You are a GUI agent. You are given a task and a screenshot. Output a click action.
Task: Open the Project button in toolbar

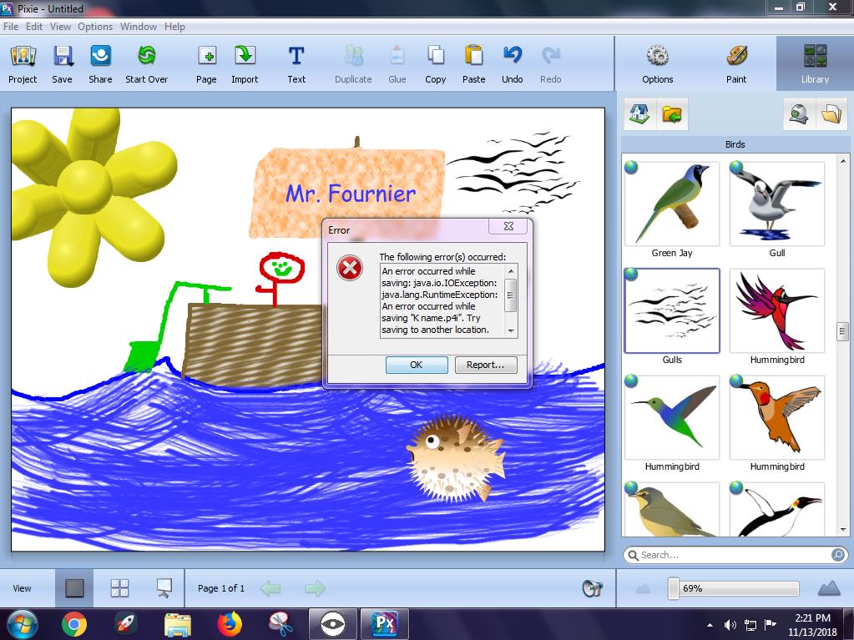[23, 64]
